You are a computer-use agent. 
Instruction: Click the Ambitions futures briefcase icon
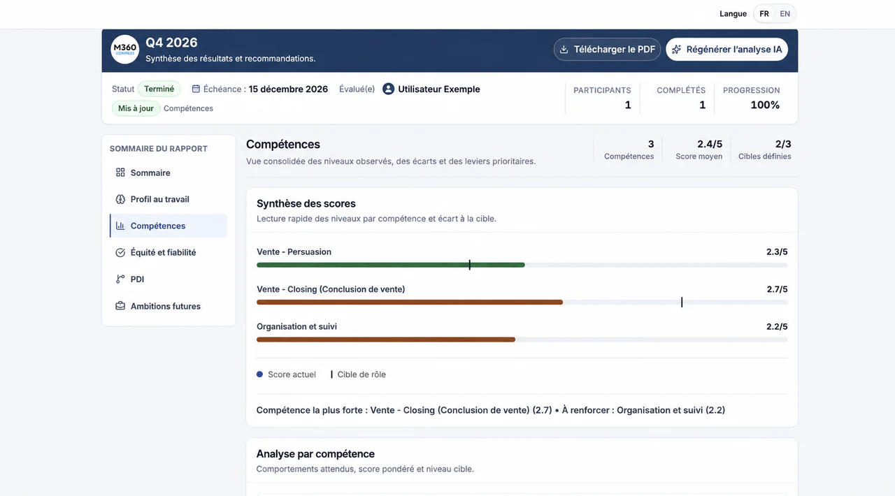120,306
